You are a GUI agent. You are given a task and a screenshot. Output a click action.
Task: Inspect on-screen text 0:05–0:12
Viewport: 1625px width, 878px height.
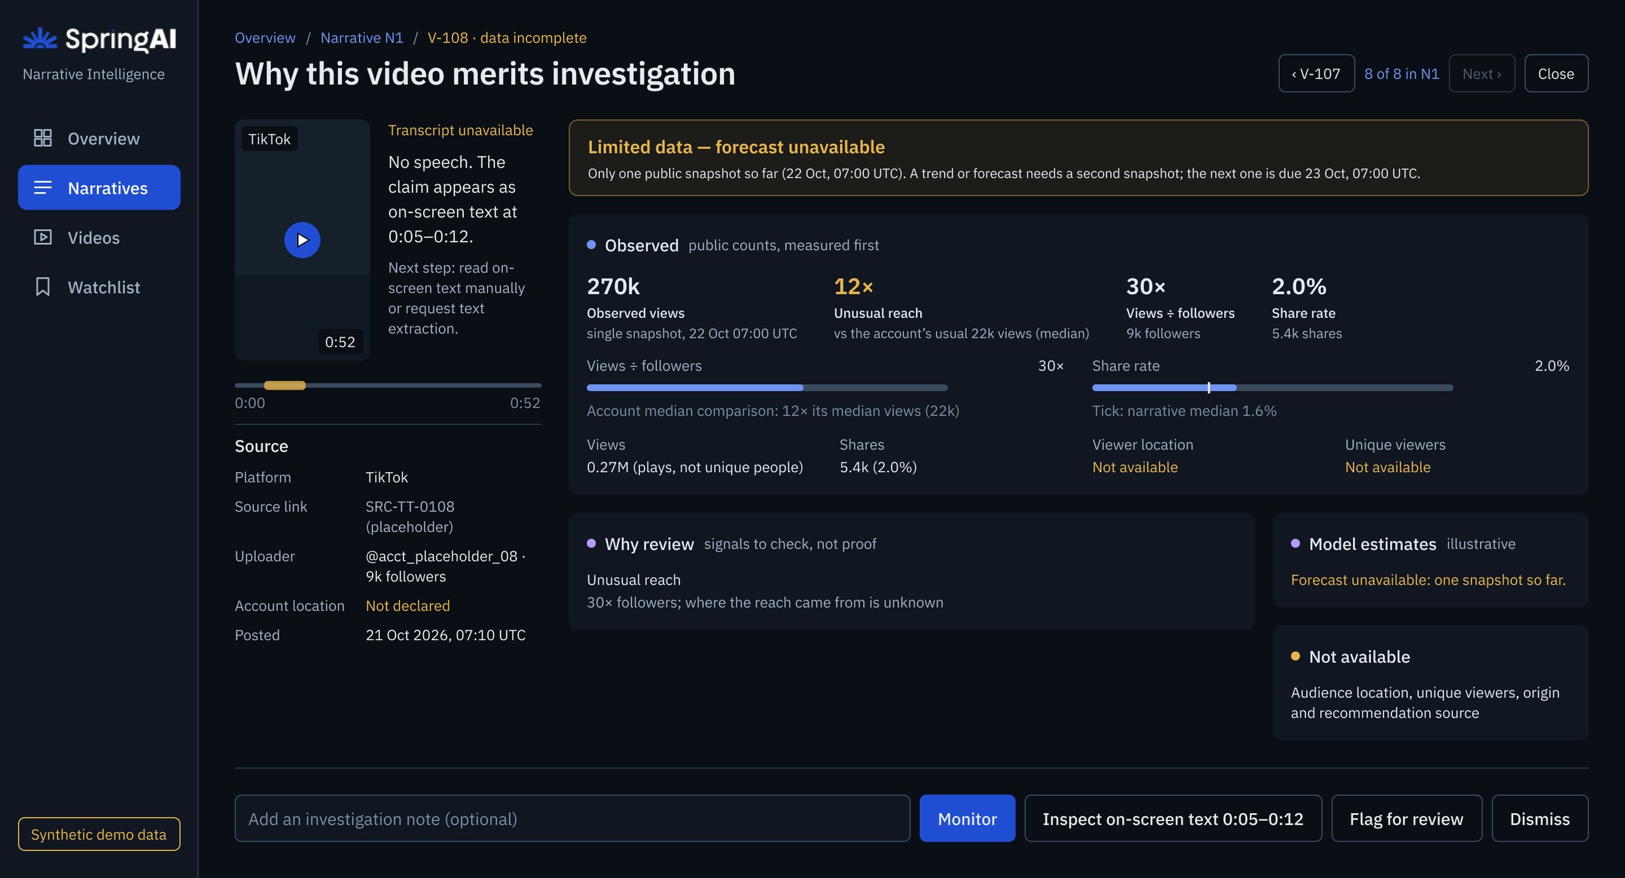1173,818
